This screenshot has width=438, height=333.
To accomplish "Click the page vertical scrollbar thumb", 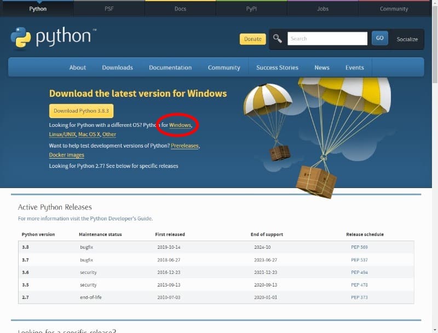I will point(435,45).
